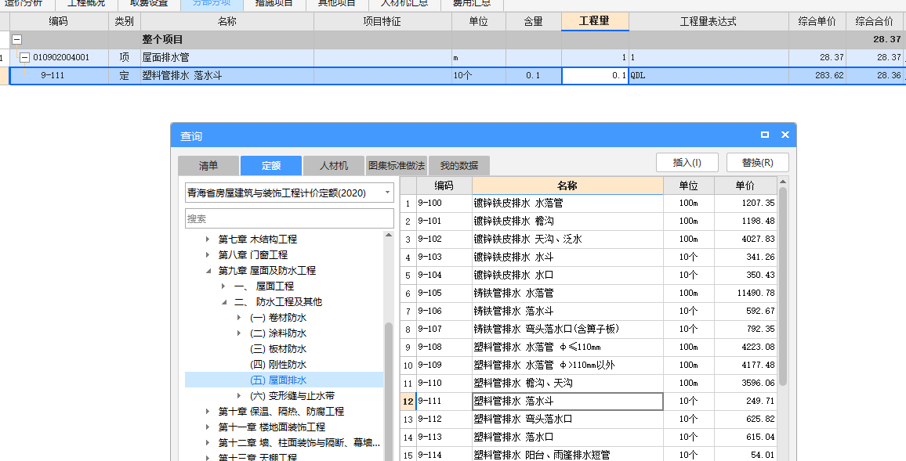Select row 9-103 镀锌铁皮排水 水斗

point(589,257)
